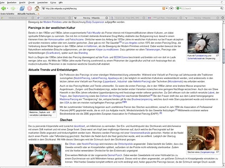The image size is (225, 168).
Task: Switch to the studiVZ Meine Startseite tab
Action: (x=54, y=18)
